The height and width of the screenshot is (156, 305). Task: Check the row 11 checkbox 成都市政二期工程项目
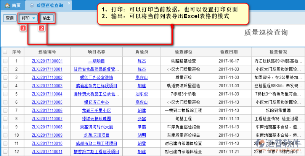pos(5,143)
